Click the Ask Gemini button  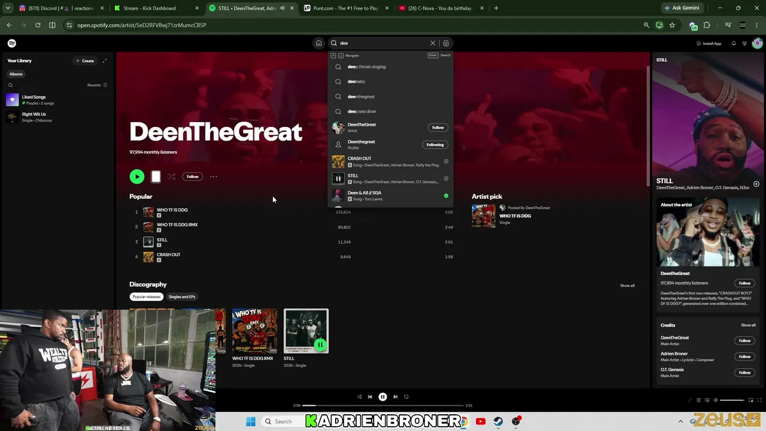pos(681,8)
